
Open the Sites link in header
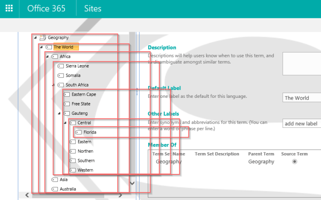point(92,8)
